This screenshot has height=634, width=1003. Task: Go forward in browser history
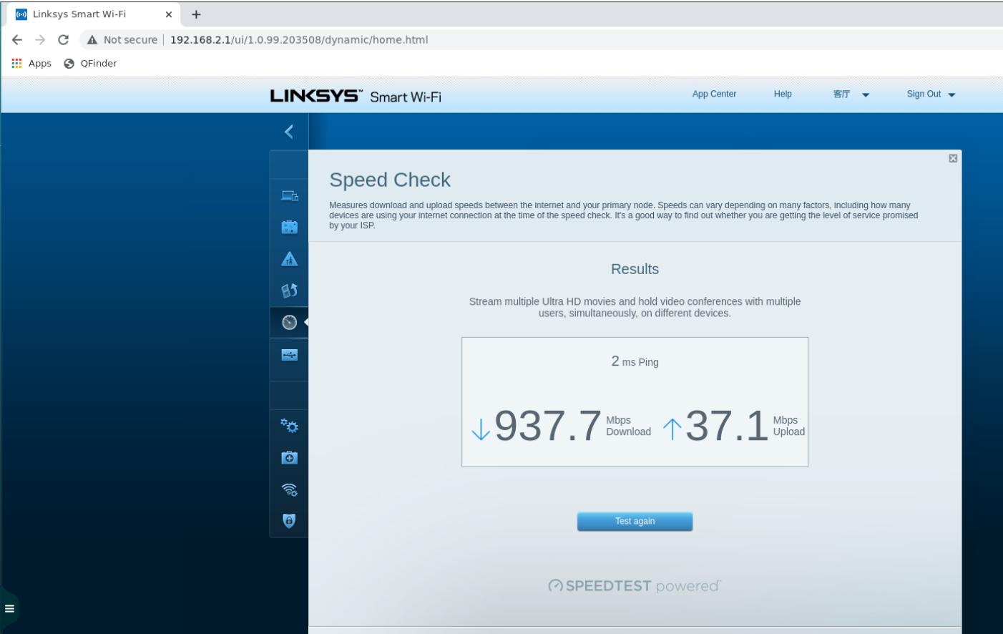[40, 40]
